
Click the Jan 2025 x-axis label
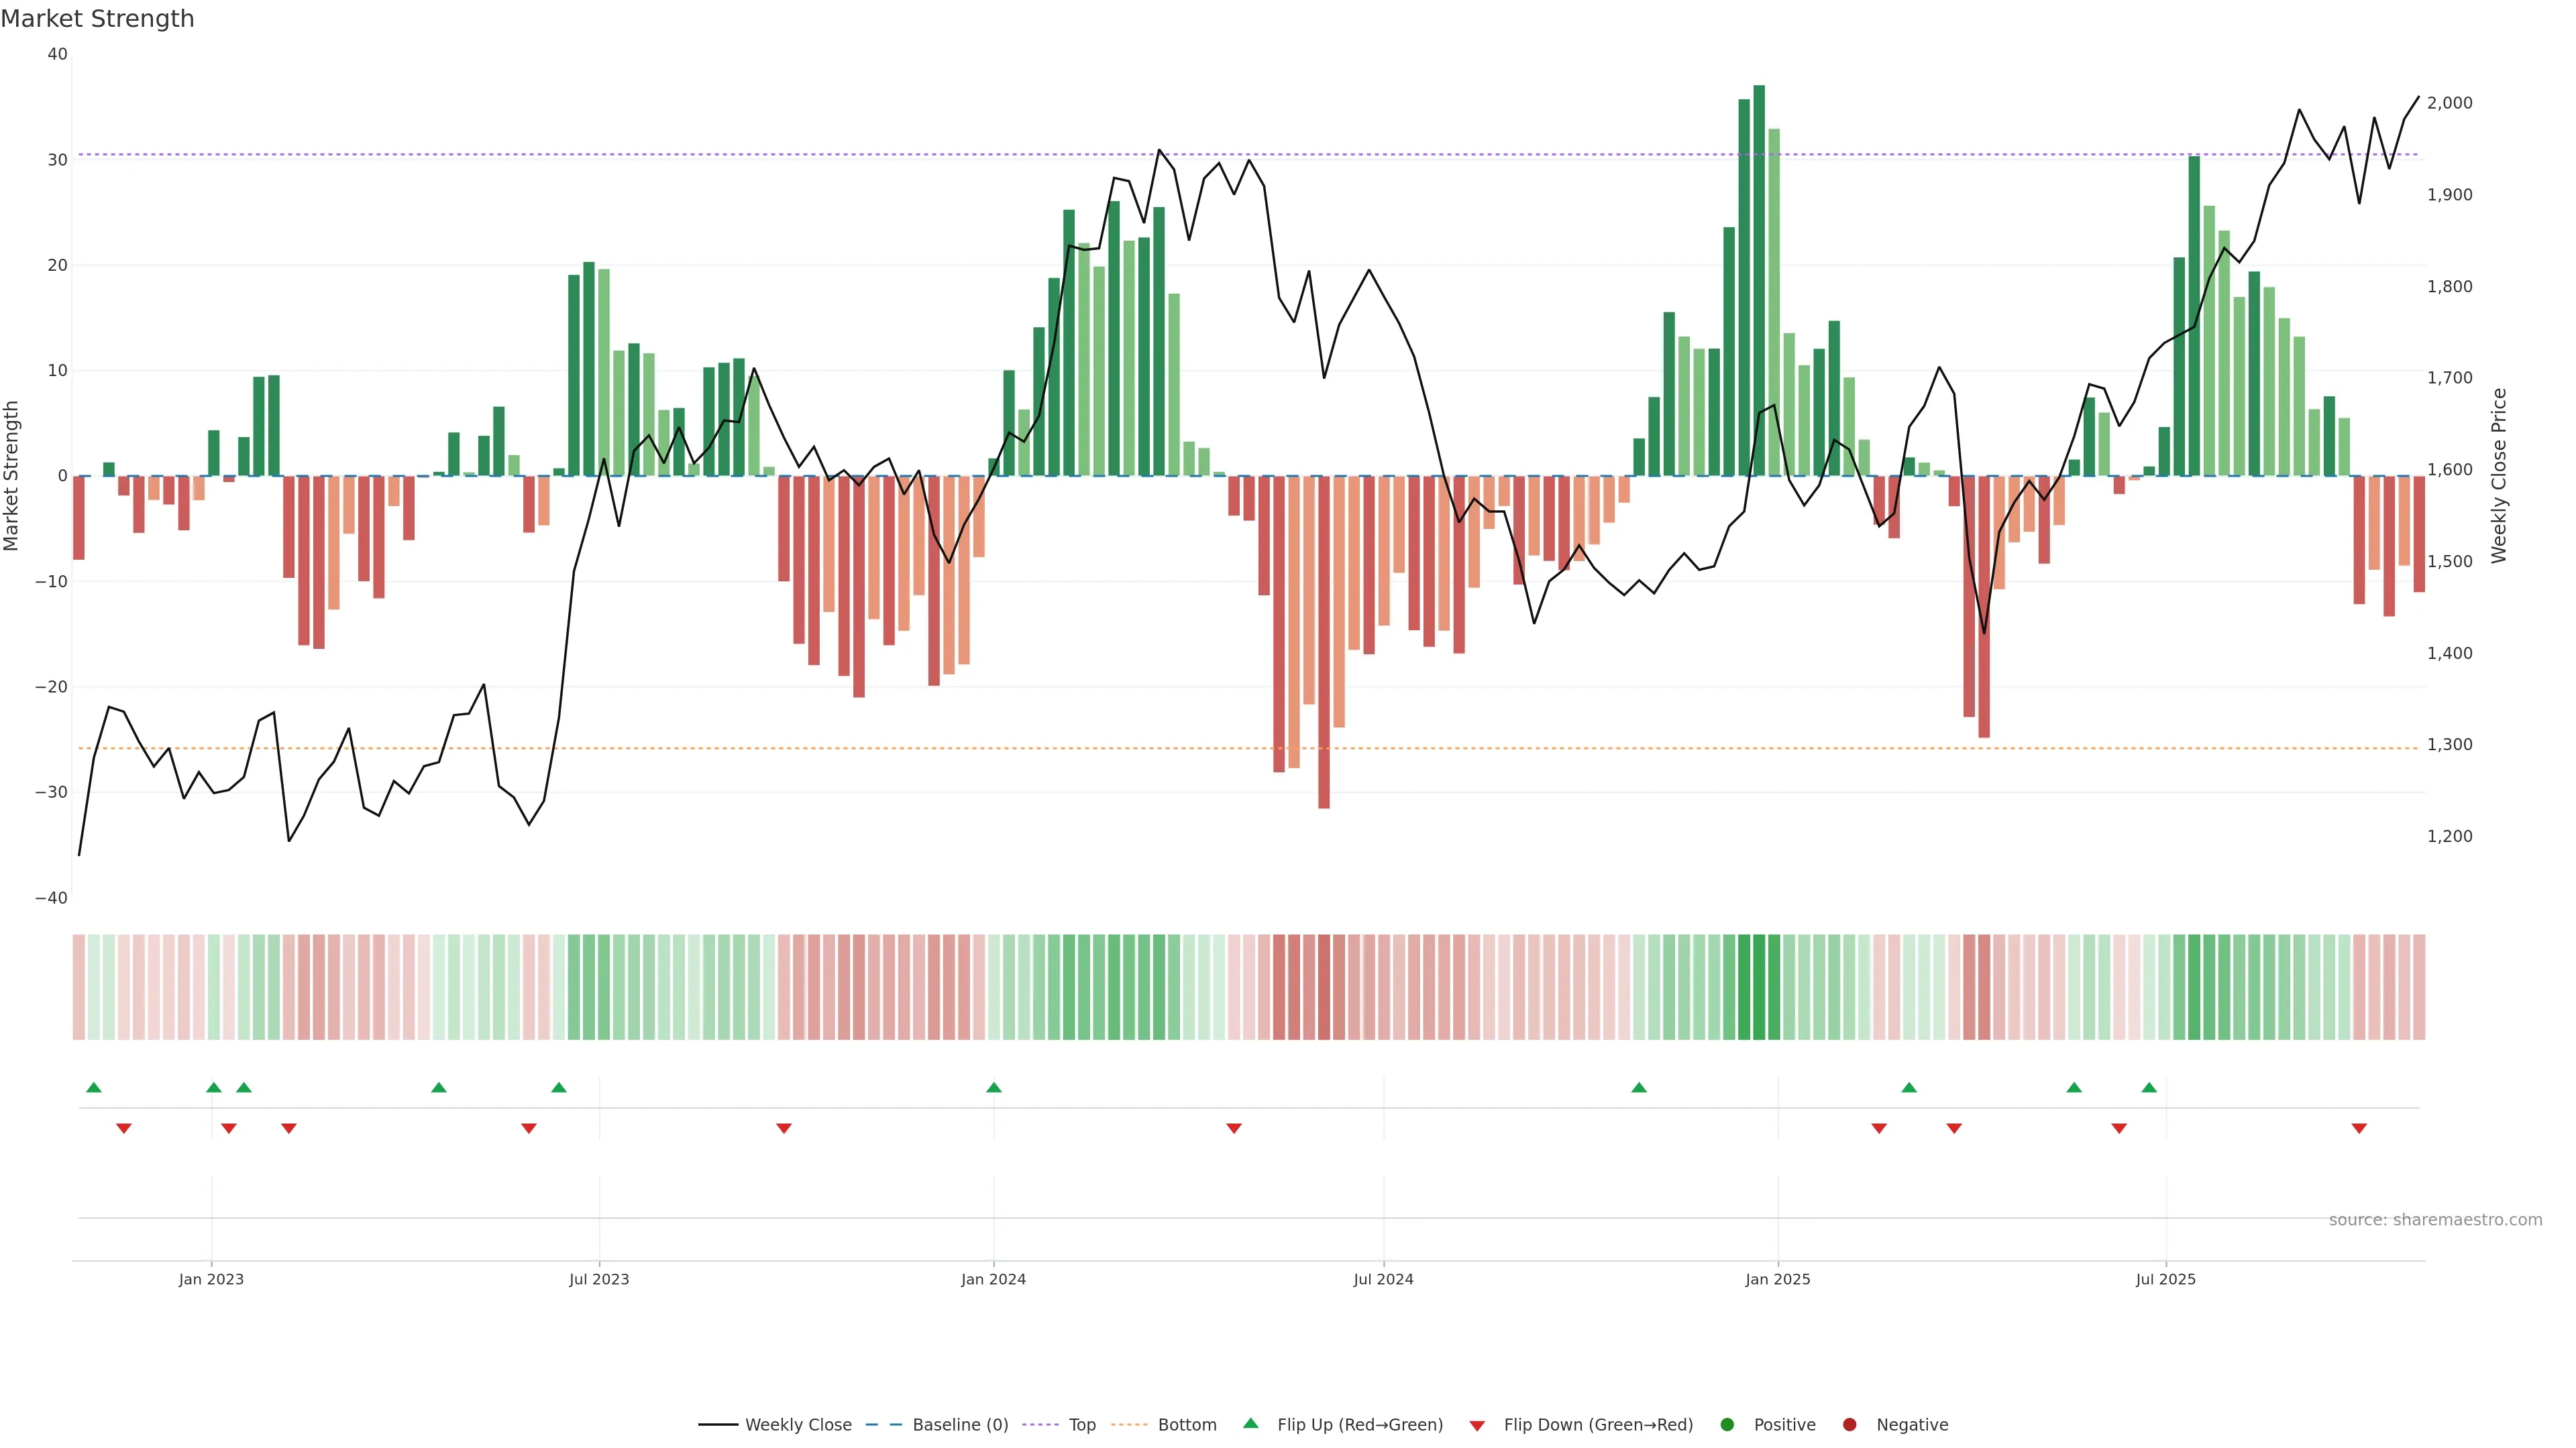(x=1777, y=1279)
